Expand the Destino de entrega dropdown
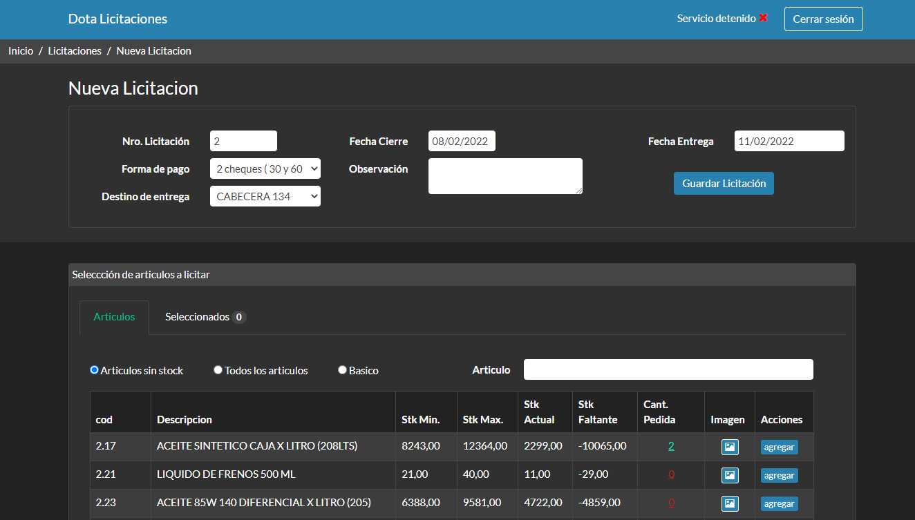This screenshot has width=915, height=520. pos(265,196)
